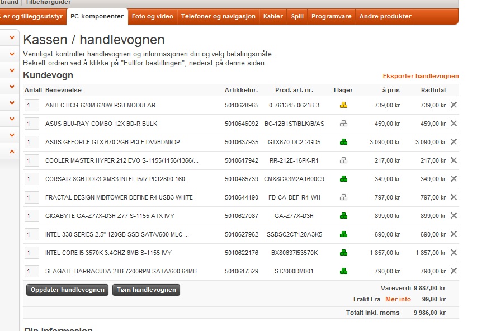Edit quantity field for INTEL 330 SSD
477x331 pixels.
click(x=32, y=235)
